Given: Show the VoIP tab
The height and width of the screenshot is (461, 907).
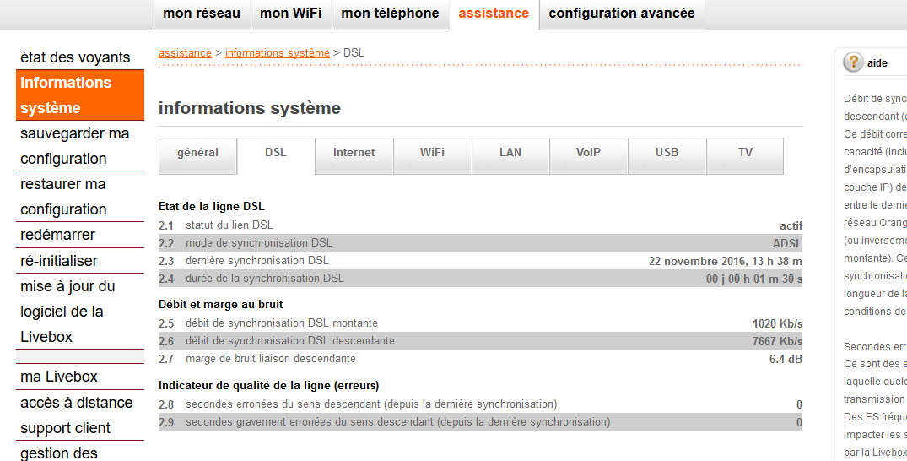Looking at the screenshot, I should pyautogui.click(x=588, y=153).
